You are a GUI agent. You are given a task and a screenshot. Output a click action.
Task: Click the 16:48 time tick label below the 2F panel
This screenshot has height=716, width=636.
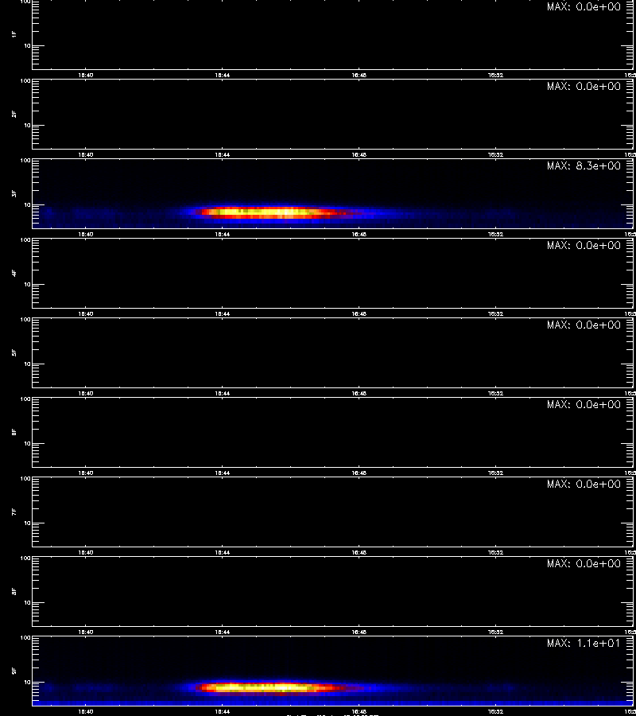click(359, 155)
